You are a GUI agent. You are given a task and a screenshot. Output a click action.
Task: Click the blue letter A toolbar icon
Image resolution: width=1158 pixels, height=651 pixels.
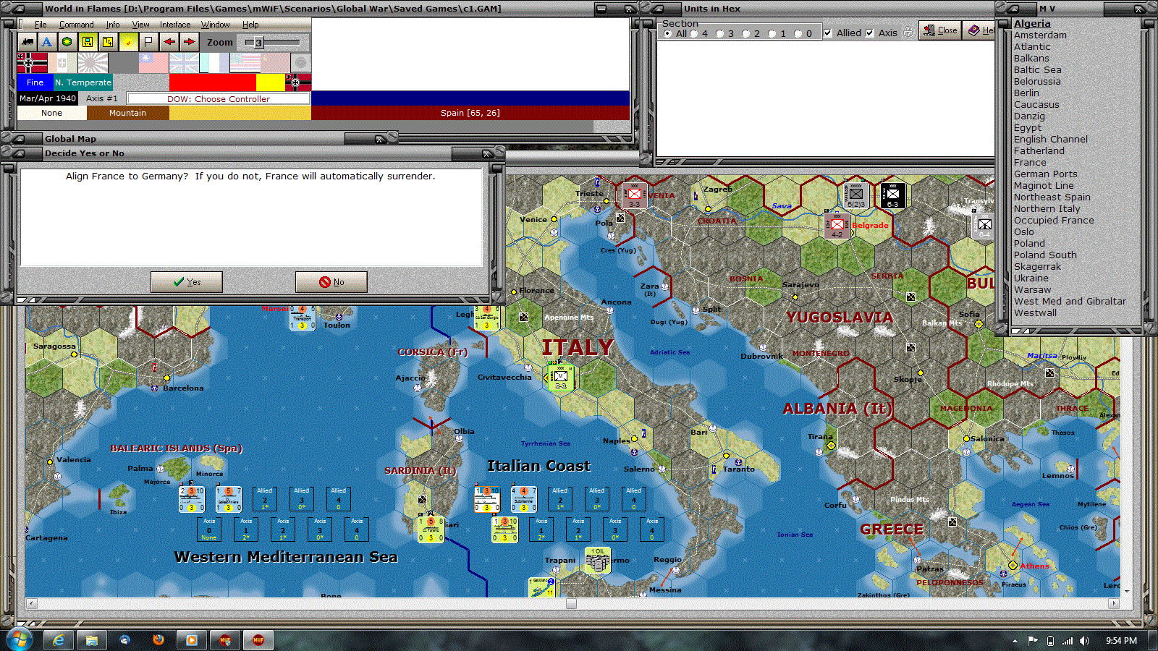(47, 42)
